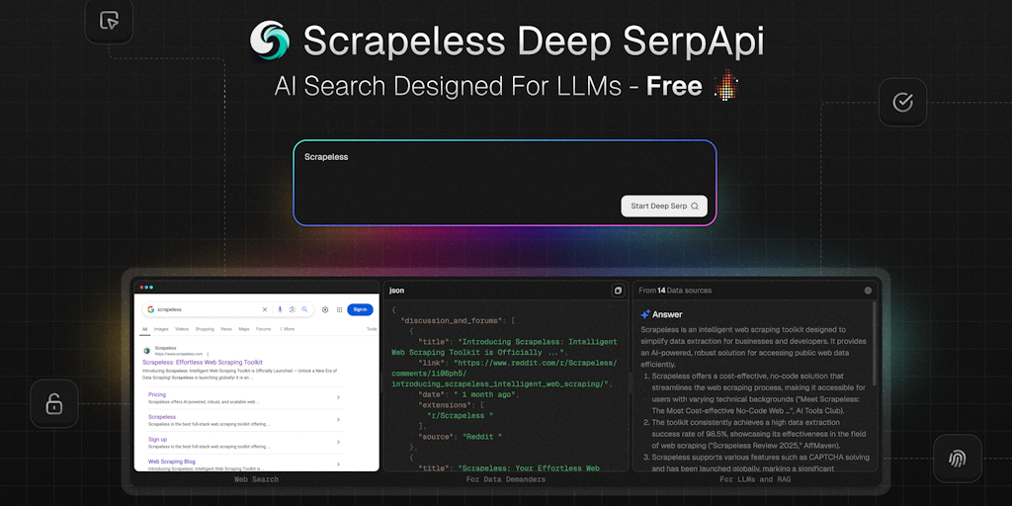Switch to the Maps tab
The image size is (1012, 506).
(x=244, y=329)
